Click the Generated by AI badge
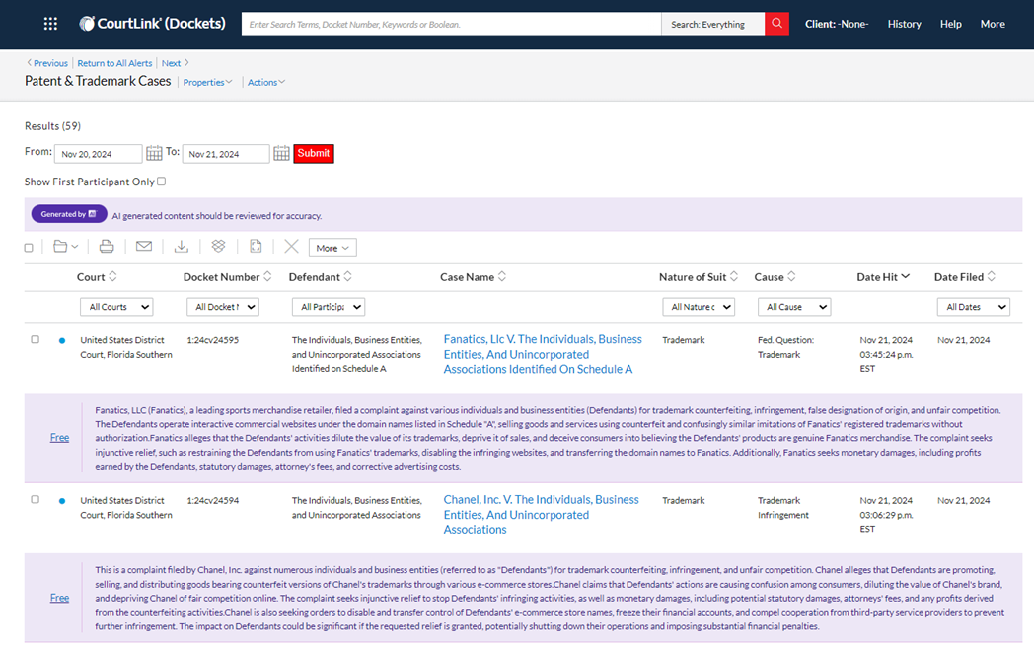This screenshot has width=1034, height=654. click(69, 214)
